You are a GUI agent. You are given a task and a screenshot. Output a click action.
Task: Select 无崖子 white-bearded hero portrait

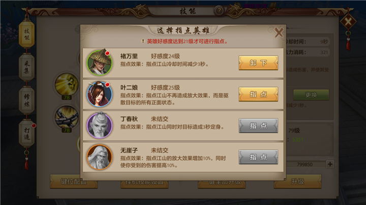(x=100, y=157)
